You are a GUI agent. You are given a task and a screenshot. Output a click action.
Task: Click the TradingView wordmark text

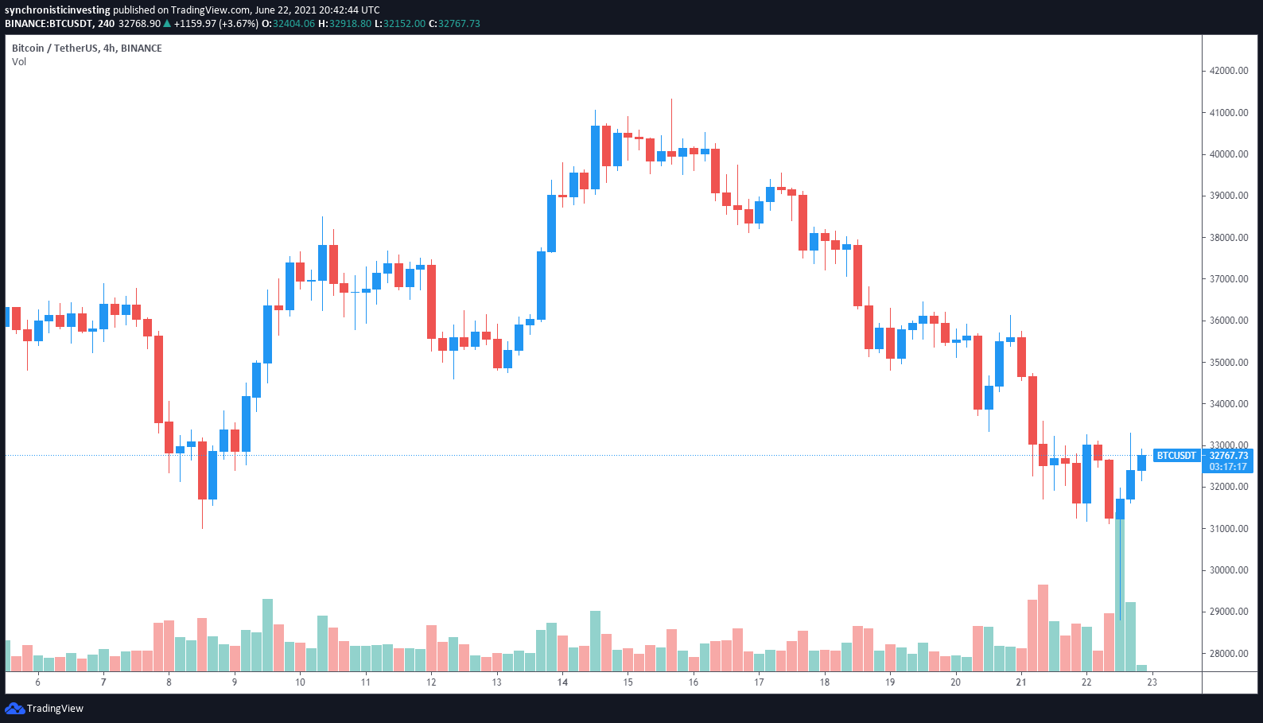[55, 708]
